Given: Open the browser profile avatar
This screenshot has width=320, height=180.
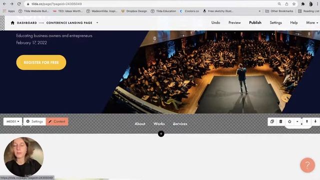Looking at the screenshot, I should pos(310,4).
